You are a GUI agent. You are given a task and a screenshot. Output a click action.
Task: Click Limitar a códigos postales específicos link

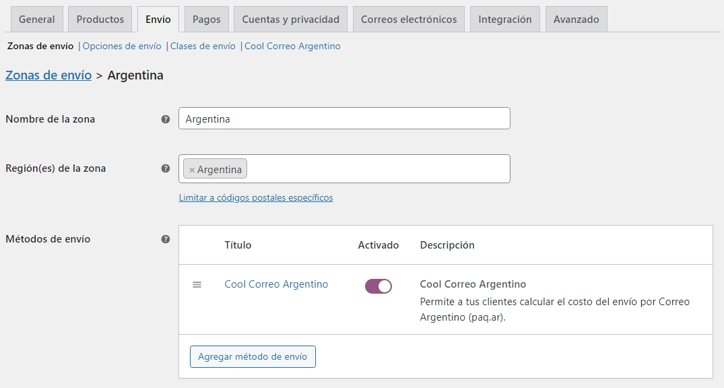(256, 198)
